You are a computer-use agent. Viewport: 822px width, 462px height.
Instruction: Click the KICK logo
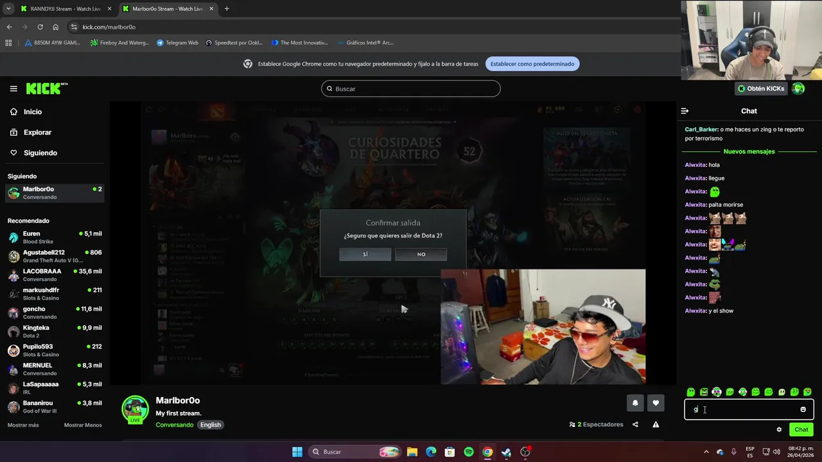click(47, 89)
